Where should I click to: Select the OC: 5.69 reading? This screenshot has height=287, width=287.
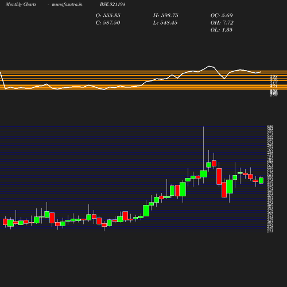222,15
